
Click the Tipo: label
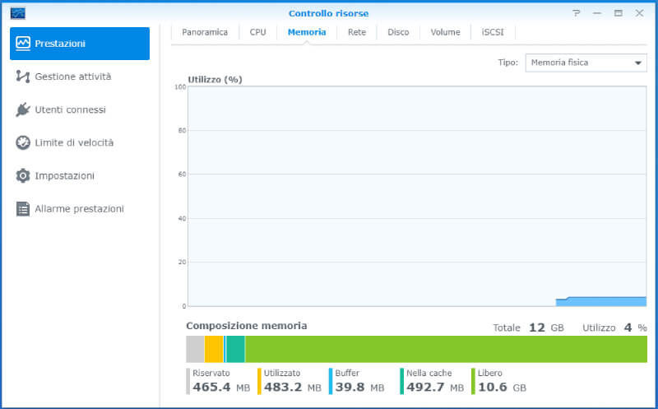(x=507, y=63)
